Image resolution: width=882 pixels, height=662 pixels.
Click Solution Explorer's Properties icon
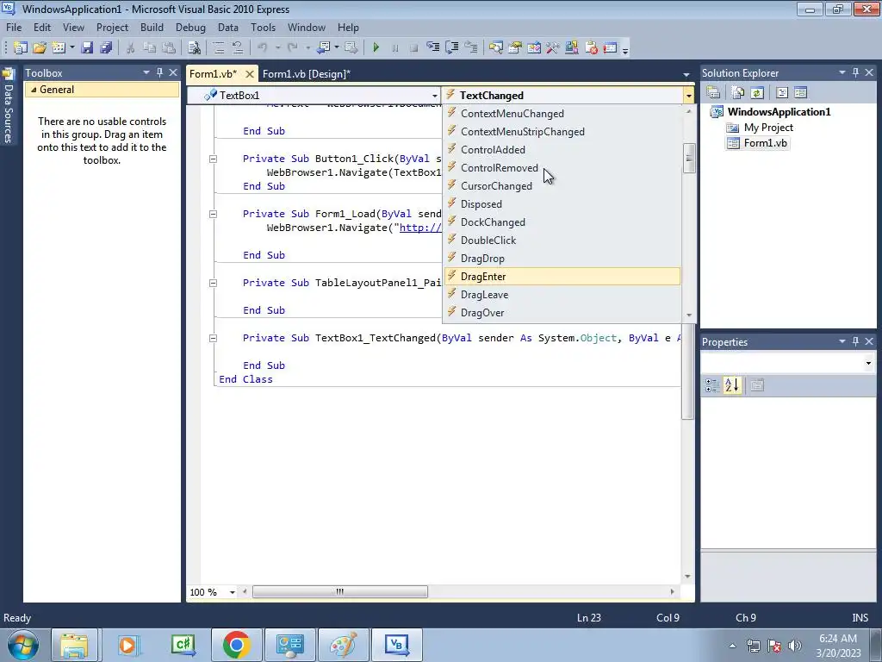(713, 92)
